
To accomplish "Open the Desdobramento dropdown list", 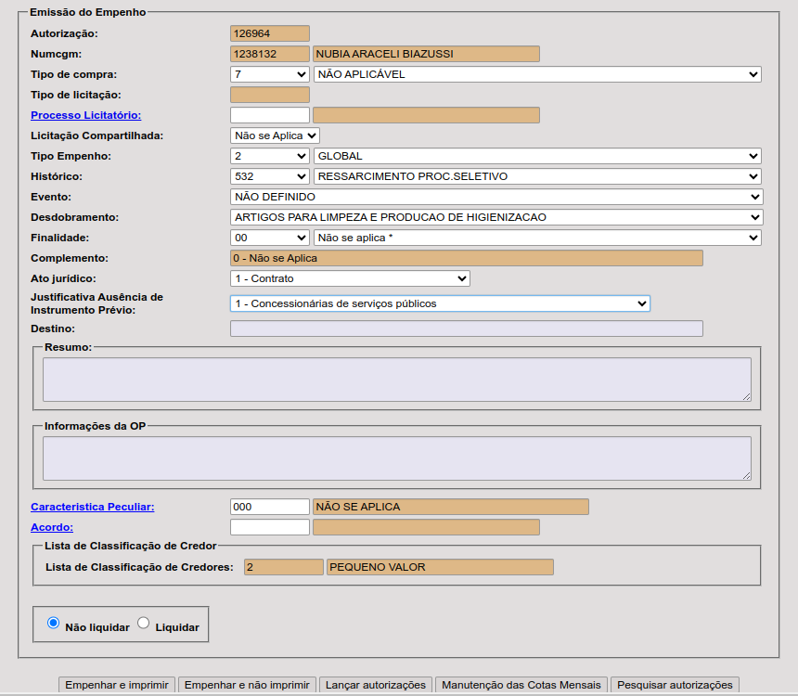I will (x=496, y=217).
